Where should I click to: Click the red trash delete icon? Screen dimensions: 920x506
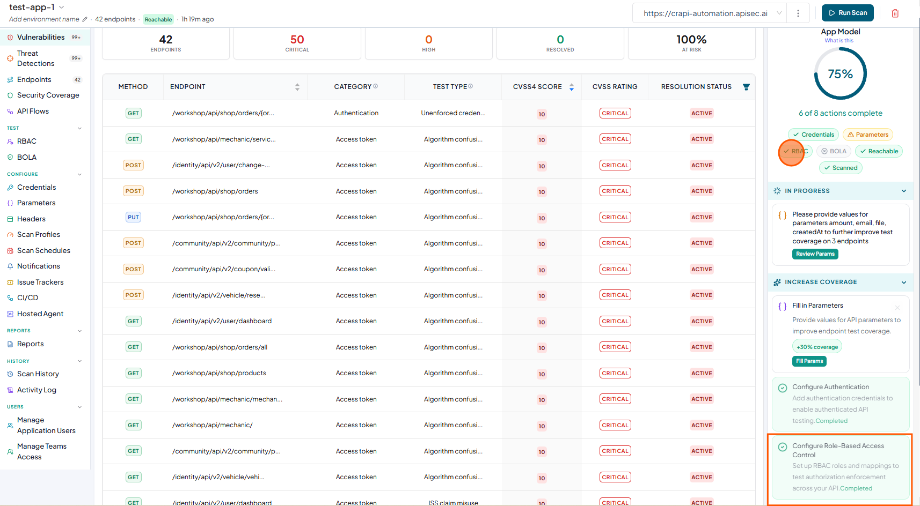[x=895, y=13]
